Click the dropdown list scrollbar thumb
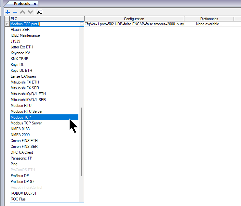Screen dimensions: 241x206 pos(81,142)
